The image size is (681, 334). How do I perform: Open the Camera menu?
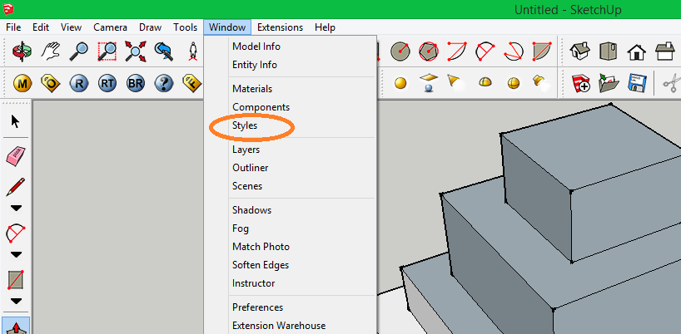tap(111, 27)
